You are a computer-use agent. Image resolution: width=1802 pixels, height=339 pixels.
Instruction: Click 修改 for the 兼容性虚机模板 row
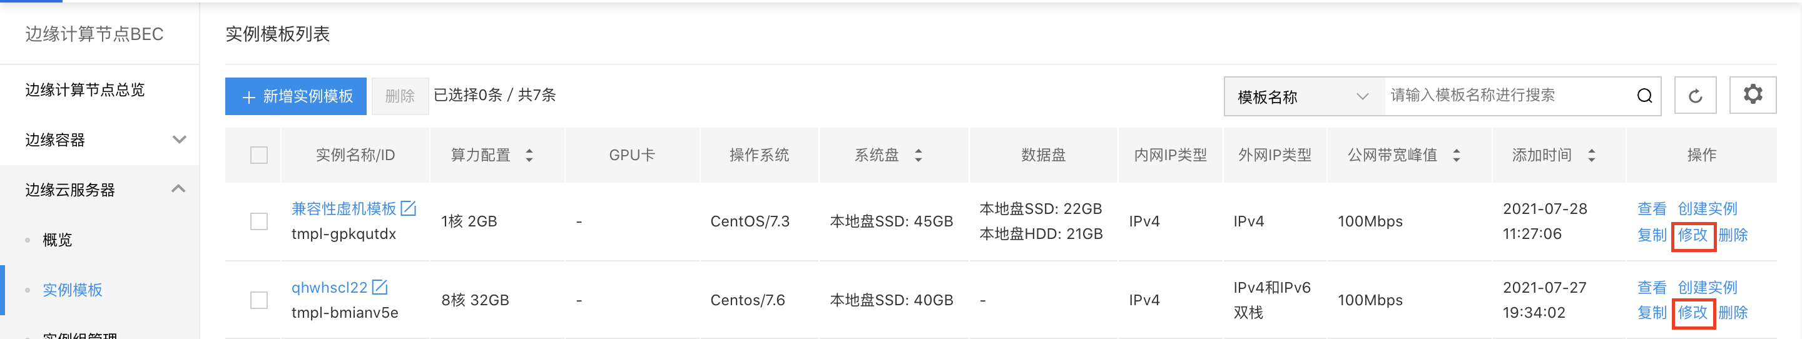click(1692, 235)
